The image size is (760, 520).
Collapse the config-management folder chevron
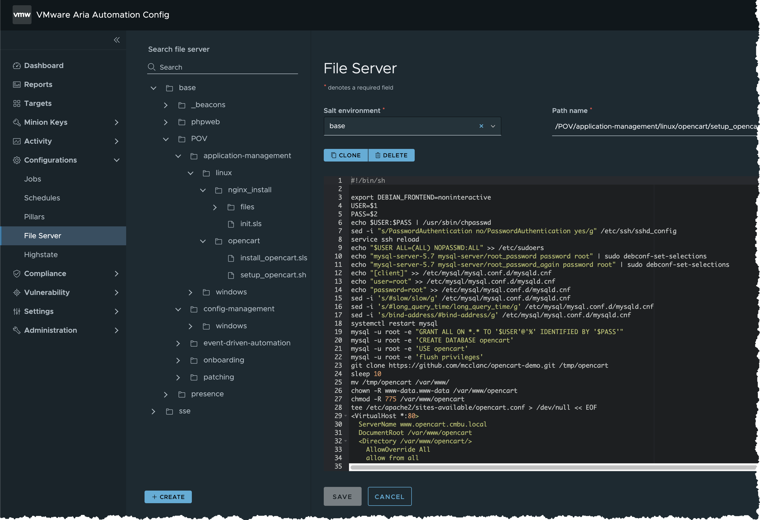[x=178, y=309]
